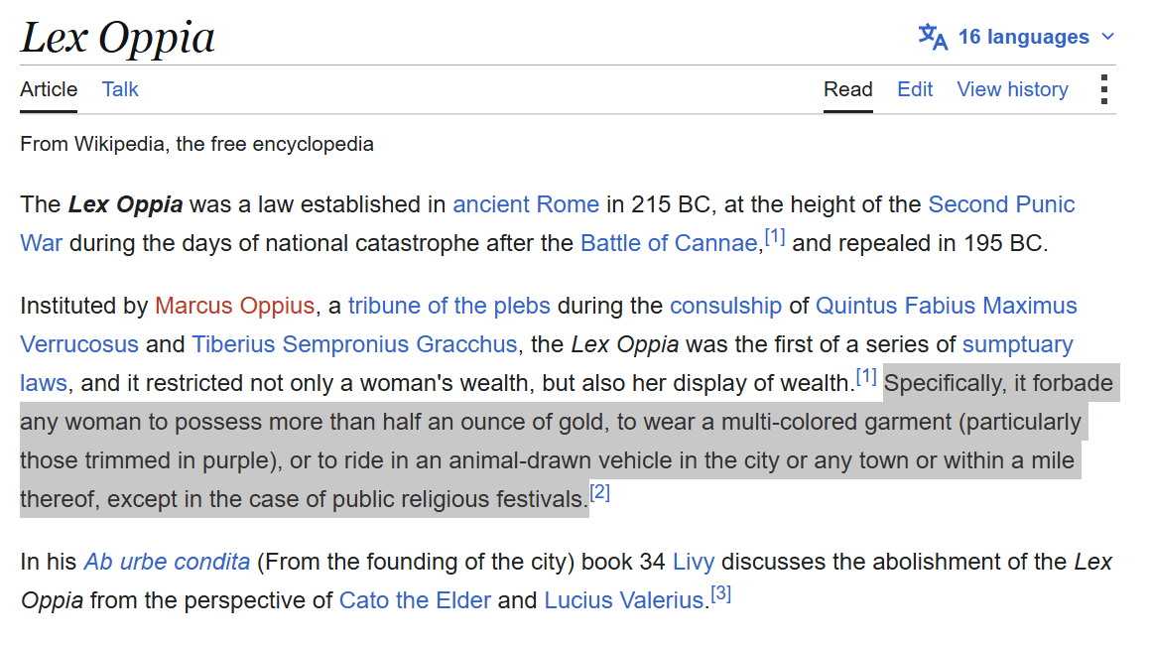Click 'repealed in 195 BC' text
The width and height of the screenshot is (1150, 646).
tap(941, 243)
